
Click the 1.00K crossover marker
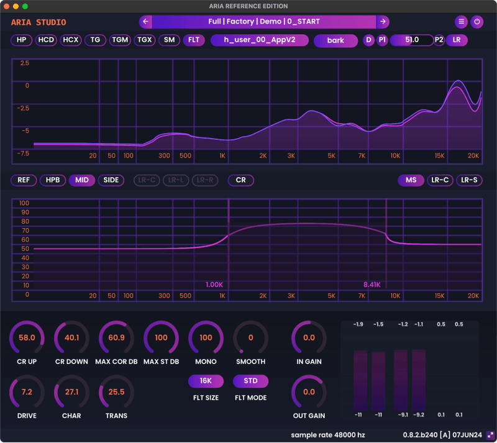pyautogui.click(x=214, y=285)
